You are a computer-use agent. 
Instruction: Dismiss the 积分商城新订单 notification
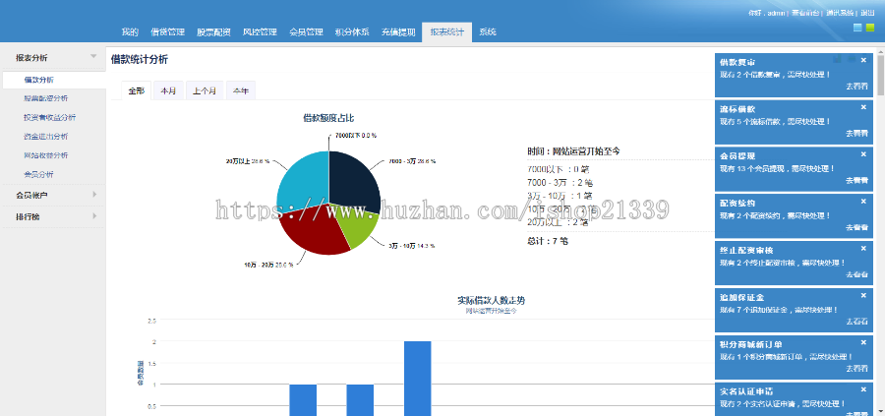tap(863, 342)
